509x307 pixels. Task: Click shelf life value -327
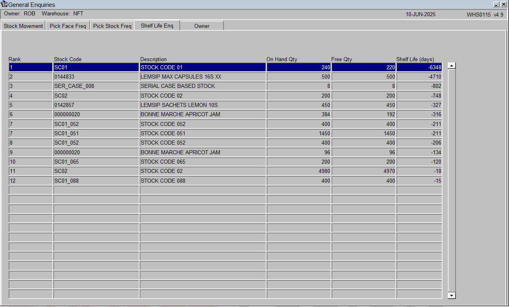[419, 105]
